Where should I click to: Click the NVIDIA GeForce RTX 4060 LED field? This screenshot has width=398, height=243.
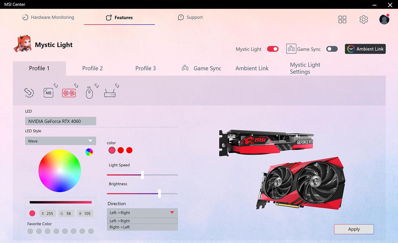(61, 121)
